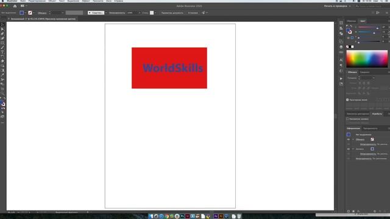The height and width of the screenshot is (219, 390).
Task: Open weight dropdown in Stroke panel
Action: pos(374,78)
